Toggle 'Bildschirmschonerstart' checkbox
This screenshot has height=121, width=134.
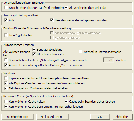34,54
